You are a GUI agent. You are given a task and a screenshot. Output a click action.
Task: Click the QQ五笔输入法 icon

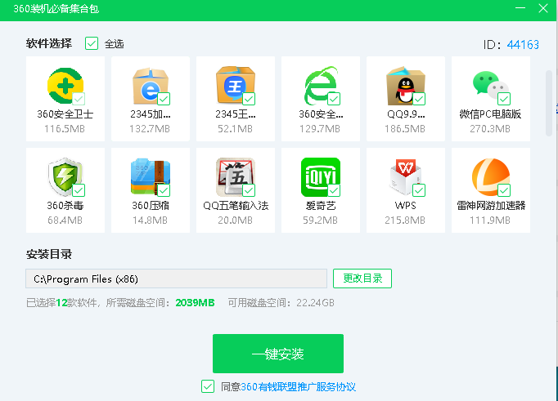coord(236,177)
